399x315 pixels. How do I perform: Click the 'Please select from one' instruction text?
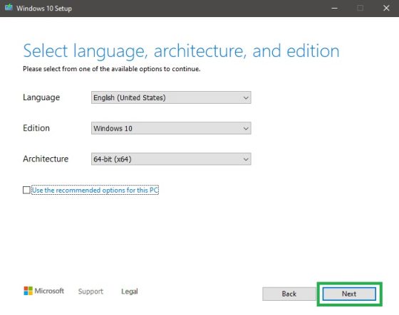pos(111,69)
